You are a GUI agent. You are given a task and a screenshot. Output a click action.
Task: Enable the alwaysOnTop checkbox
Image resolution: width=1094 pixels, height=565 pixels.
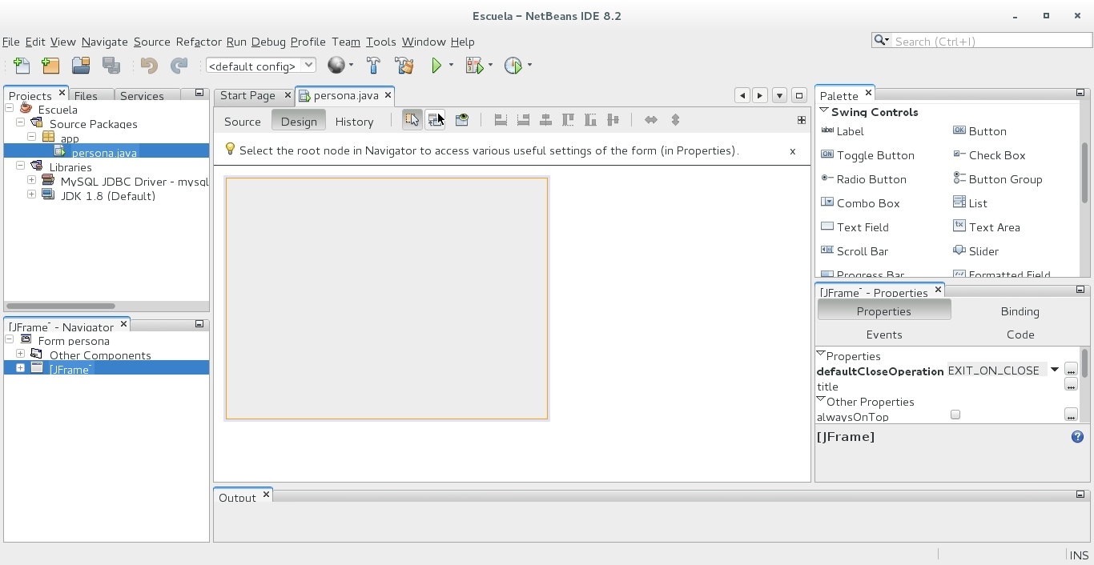coord(955,415)
